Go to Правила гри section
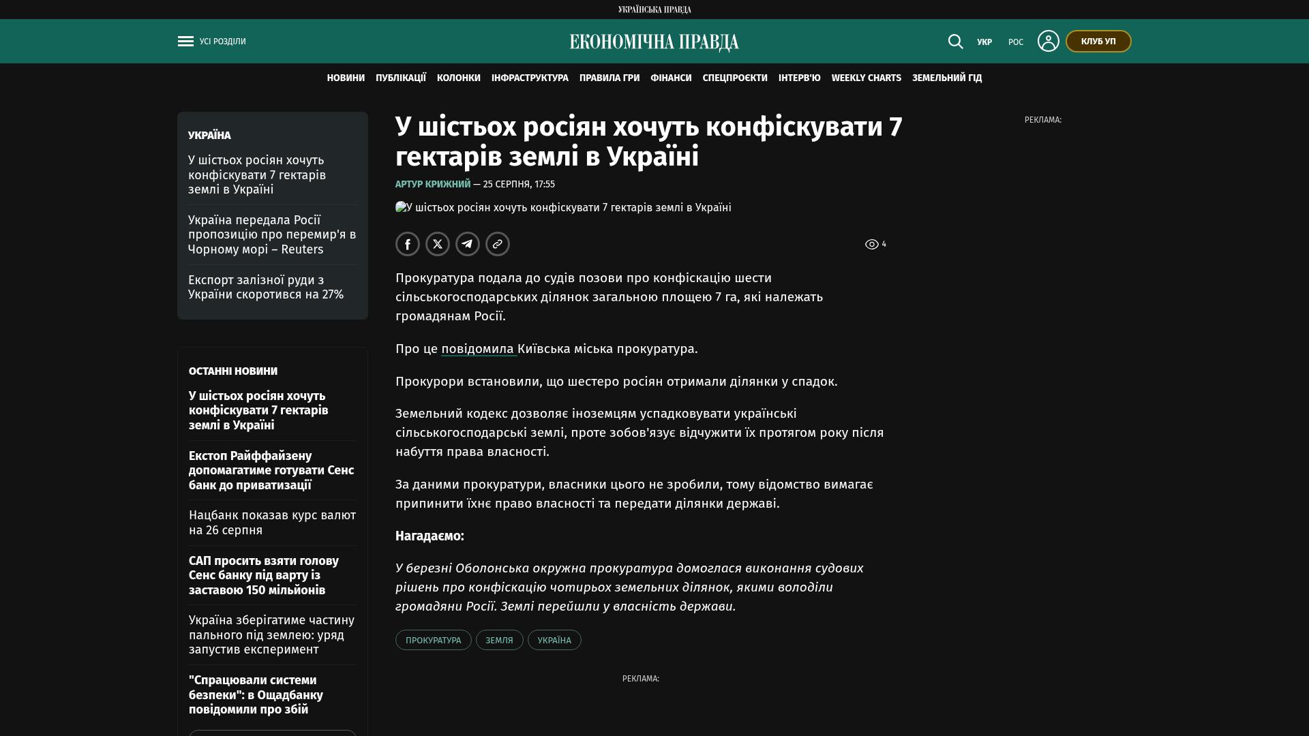 (x=610, y=78)
